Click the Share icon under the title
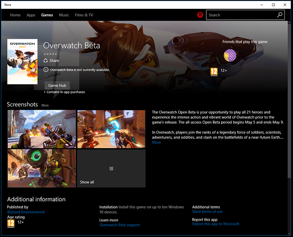 point(46,61)
